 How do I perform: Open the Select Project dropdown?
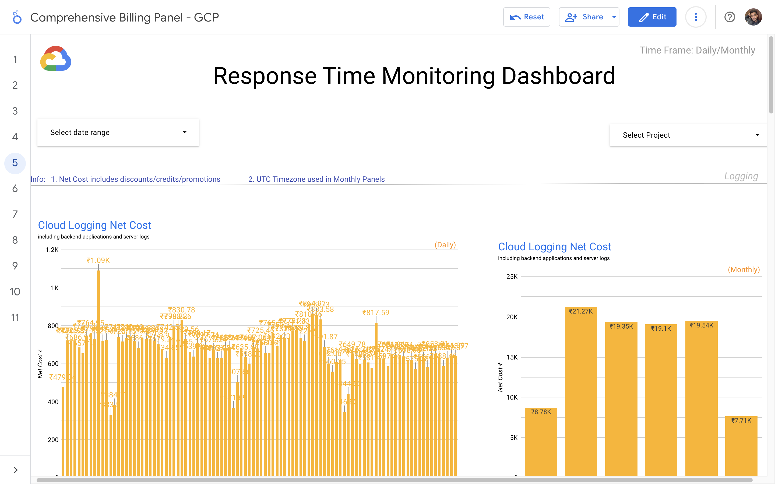(x=689, y=135)
